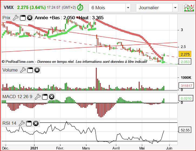Screen dimensions: 196x151
Task: Click the Journalier timeframe field
Action: click(x=157, y=8)
